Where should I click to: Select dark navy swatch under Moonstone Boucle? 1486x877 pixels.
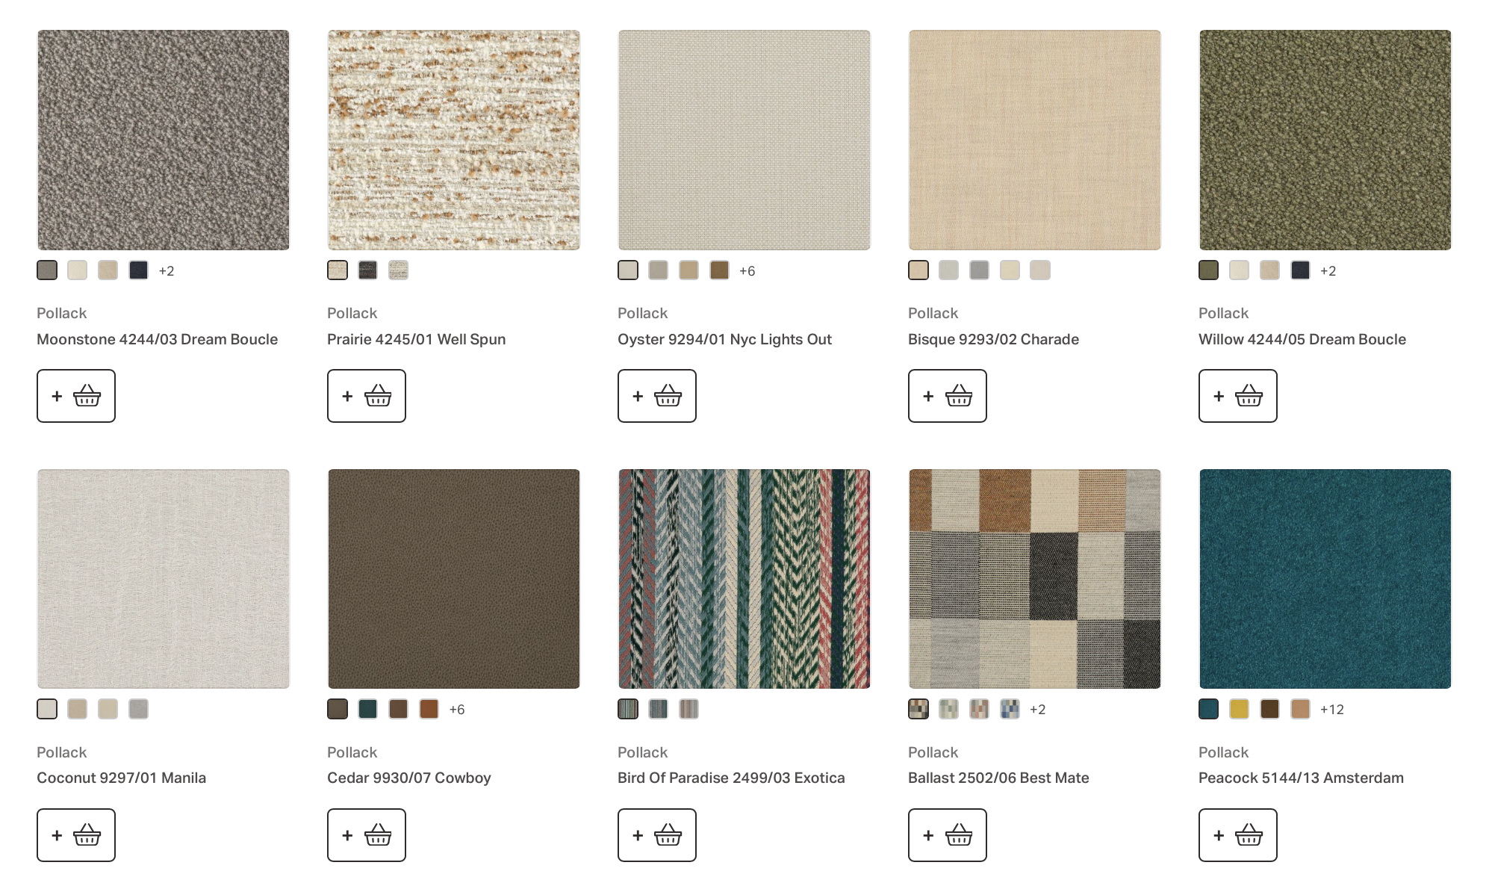click(x=139, y=270)
